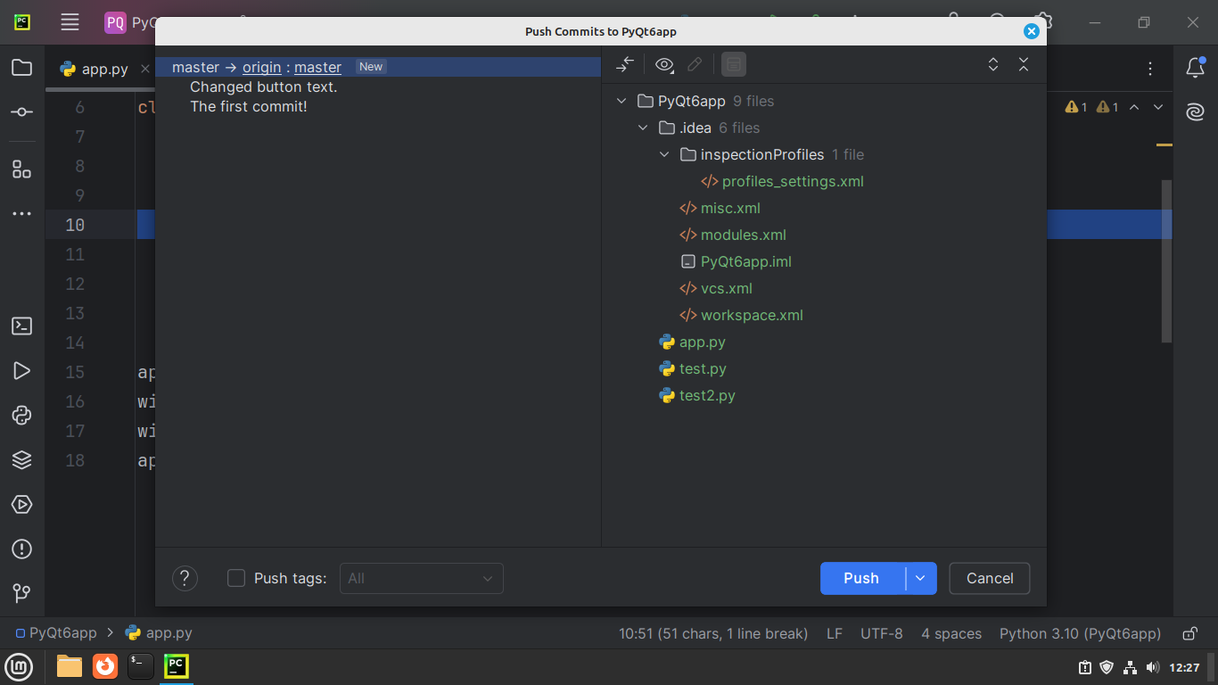This screenshot has height=685, width=1218.
Task: Click Show Diff icon in push dialog toolbar
Action: tap(625, 64)
